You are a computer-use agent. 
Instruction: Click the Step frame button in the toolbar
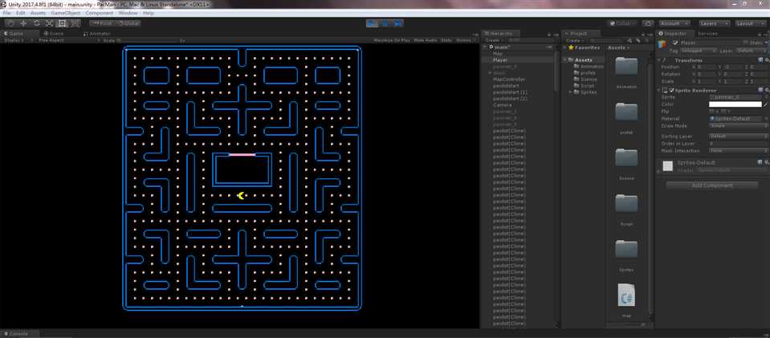[397, 23]
